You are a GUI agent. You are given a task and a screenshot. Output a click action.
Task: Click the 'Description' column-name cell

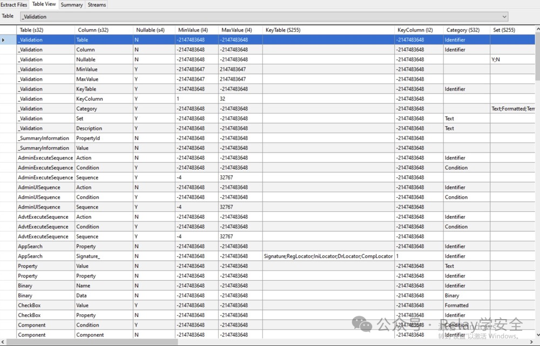pyautogui.click(x=104, y=128)
